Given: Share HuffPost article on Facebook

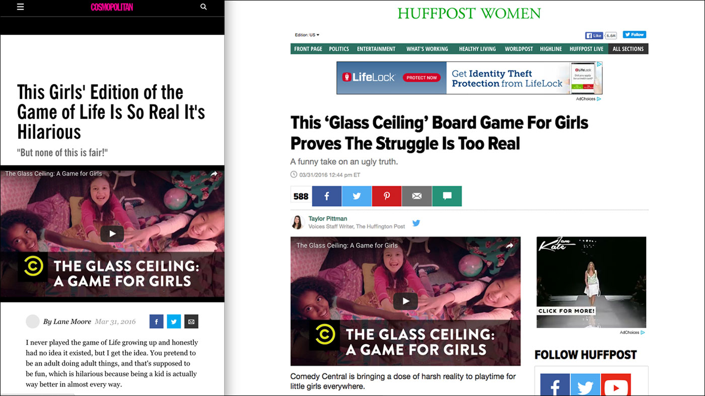Looking at the screenshot, I should tap(327, 196).
